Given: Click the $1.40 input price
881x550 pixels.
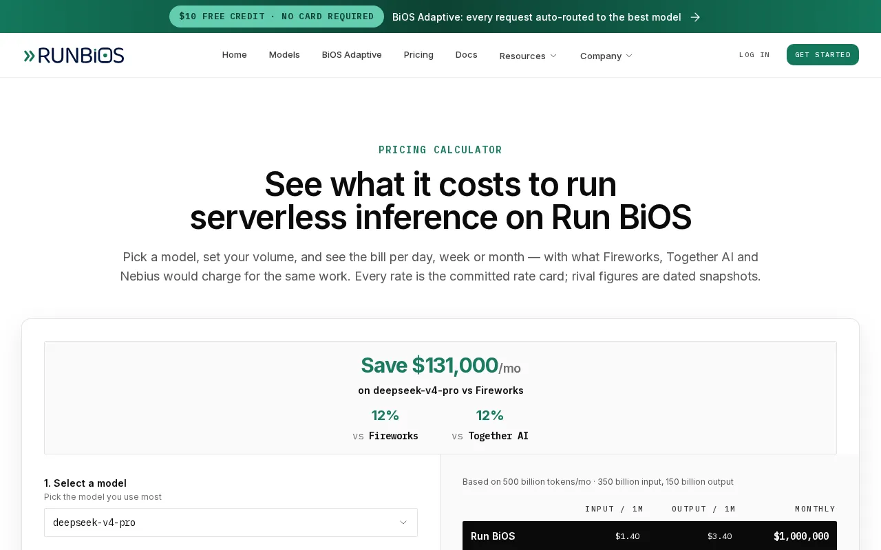Looking at the screenshot, I should pyautogui.click(x=628, y=536).
